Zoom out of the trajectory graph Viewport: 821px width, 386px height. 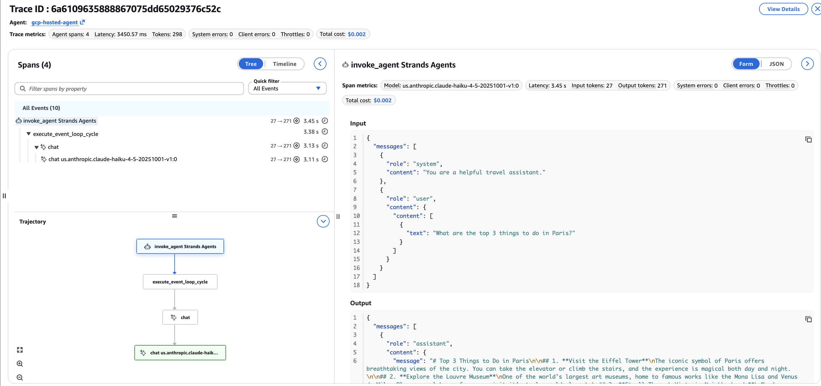click(x=20, y=378)
